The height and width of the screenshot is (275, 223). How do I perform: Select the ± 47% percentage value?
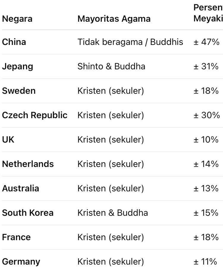[206, 42]
